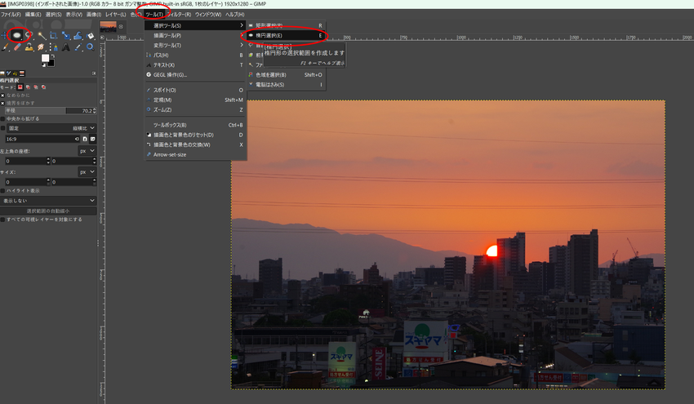Image resolution: width=694 pixels, height=404 pixels.
Task: Open the ヘルプ(H) menu
Action: [x=234, y=15]
